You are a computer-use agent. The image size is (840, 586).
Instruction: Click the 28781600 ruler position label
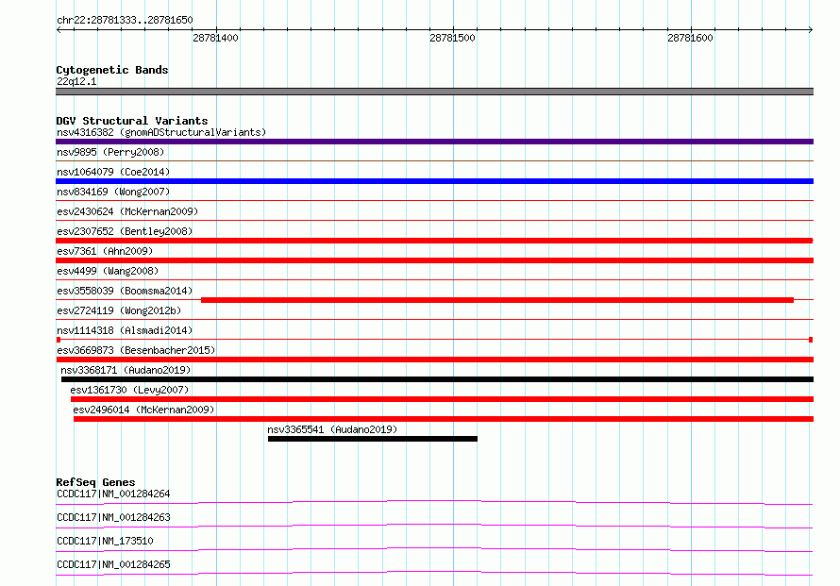(690, 38)
